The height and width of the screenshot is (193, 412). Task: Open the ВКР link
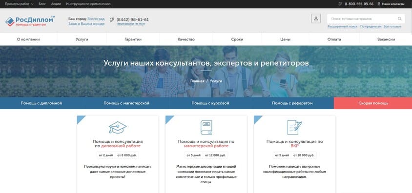(x=294, y=146)
